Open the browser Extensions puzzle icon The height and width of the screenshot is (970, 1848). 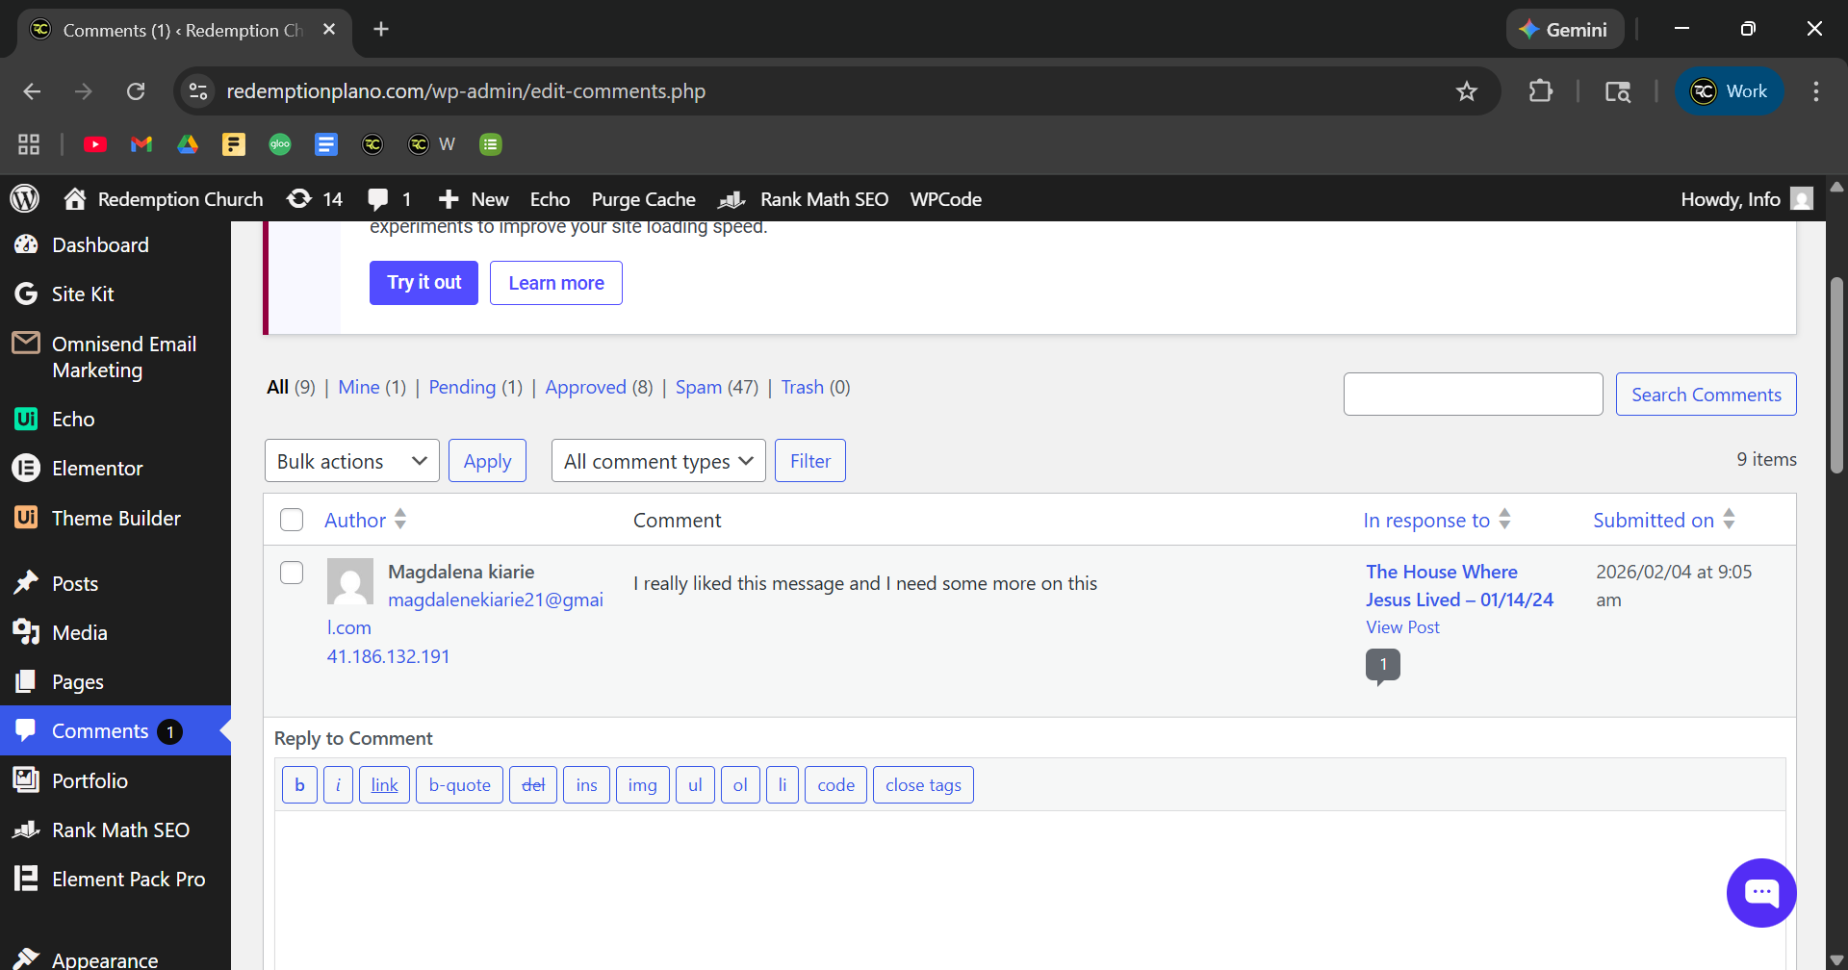(x=1540, y=91)
